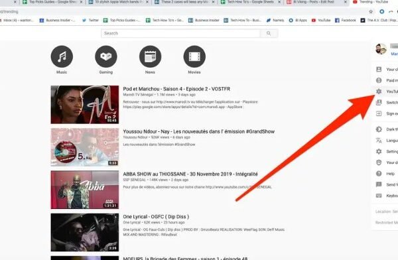Open the Twitter bookmark
398x260 pixels.
(x=90, y=21)
